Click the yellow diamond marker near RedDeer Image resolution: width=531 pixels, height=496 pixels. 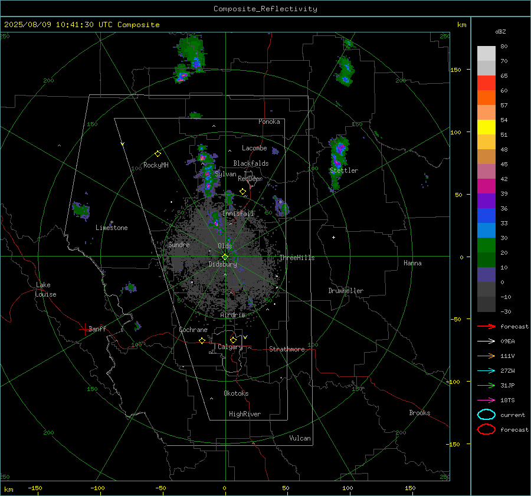[242, 192]
